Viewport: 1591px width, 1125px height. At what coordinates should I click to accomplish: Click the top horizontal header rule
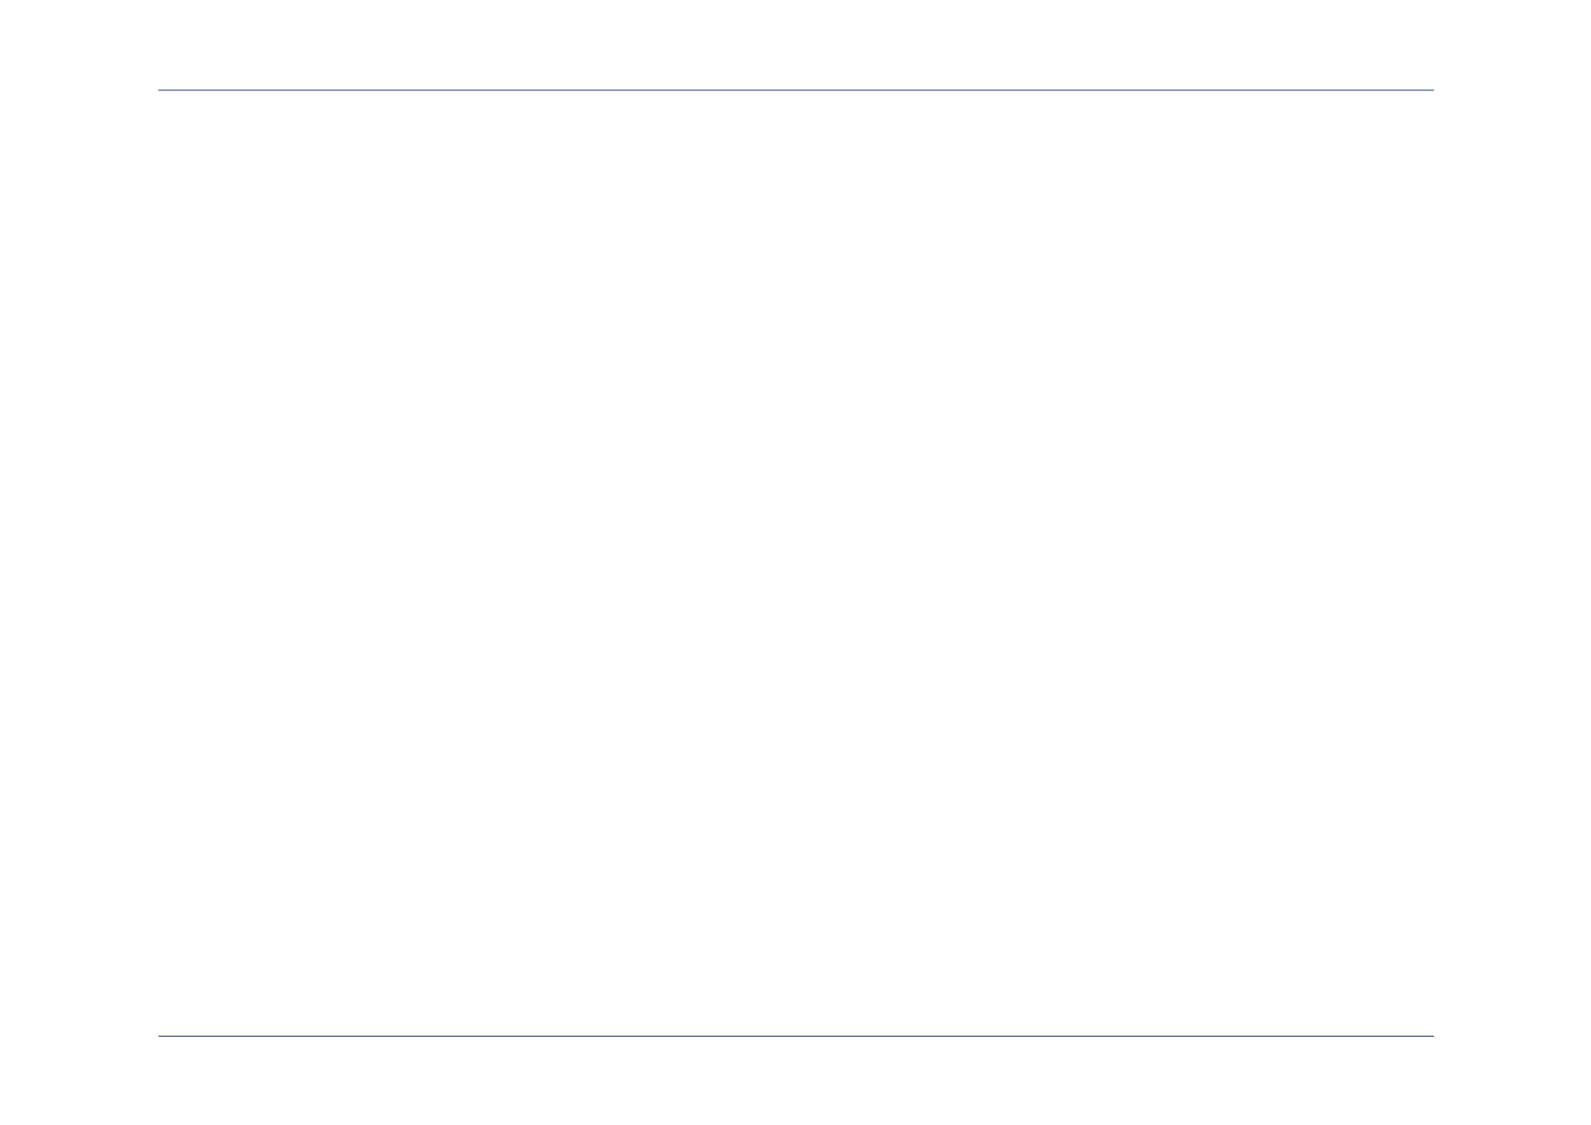coord(795,90)
